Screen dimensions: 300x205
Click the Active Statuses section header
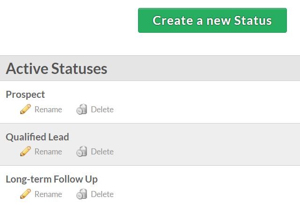(57, 68)
